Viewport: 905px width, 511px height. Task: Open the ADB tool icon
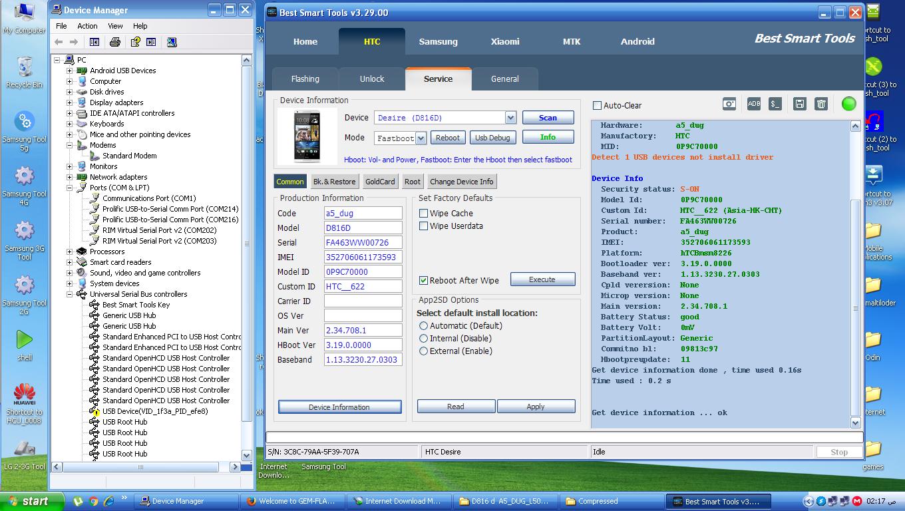tap(754, 104)
